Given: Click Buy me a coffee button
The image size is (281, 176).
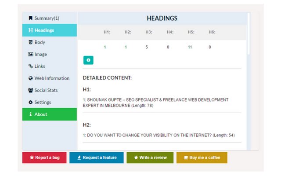Looking at the screenshot, I should click(202, 158).
